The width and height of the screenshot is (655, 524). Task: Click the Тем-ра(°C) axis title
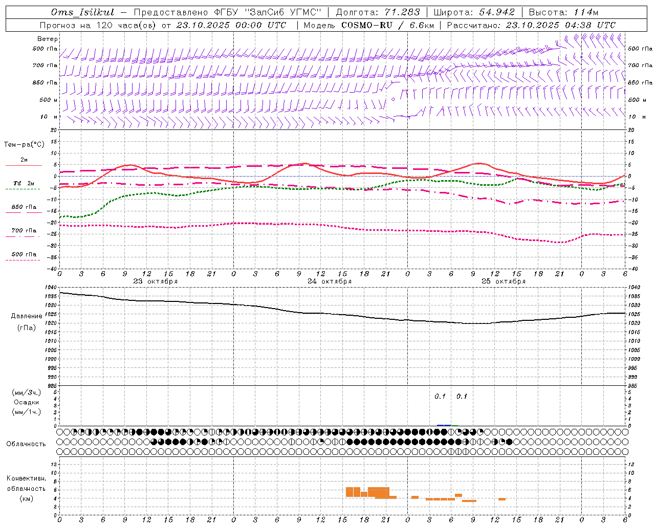pos(24,145)
